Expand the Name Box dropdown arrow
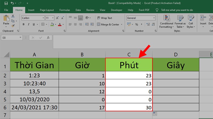 pyautogui.click(x=21, y=38)
